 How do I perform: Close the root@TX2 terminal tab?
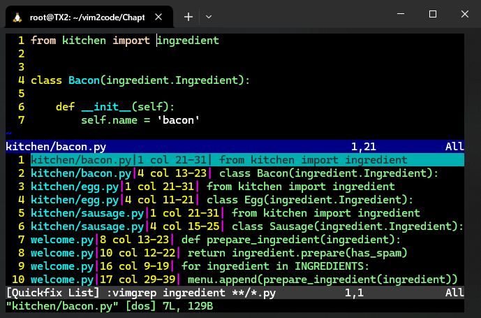(158, 17)
